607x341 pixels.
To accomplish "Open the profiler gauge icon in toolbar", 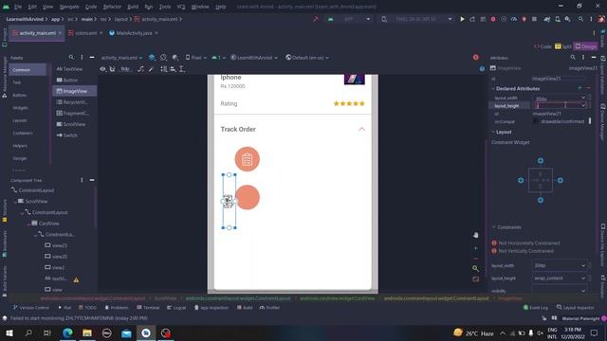I will pos(514,19).
